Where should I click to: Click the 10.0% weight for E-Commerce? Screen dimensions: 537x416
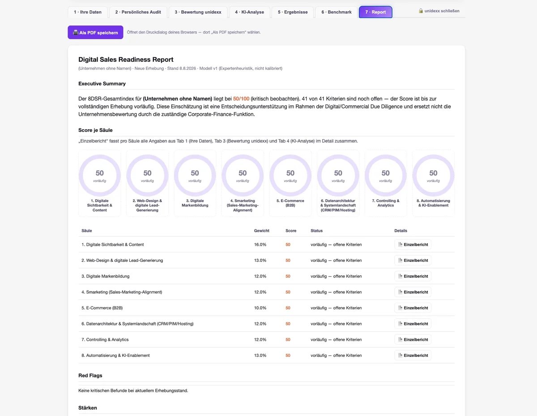[260, 308]
